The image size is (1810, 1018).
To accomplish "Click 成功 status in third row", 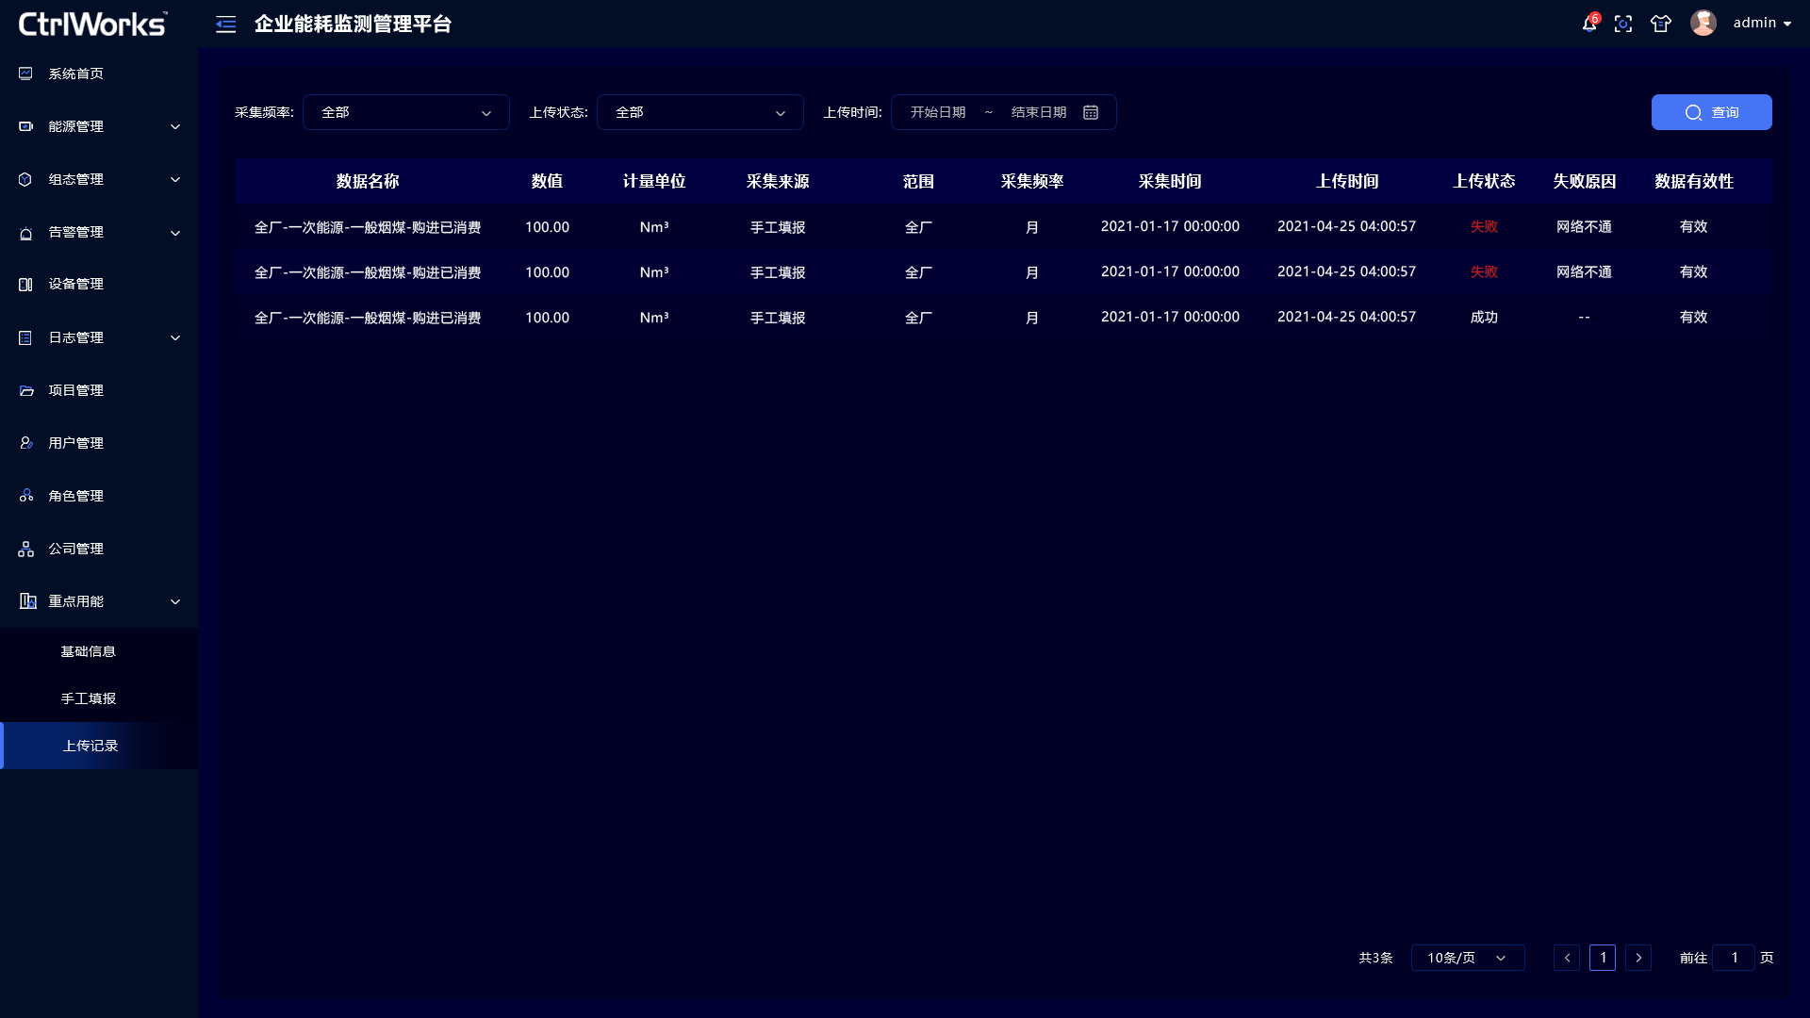I will click(1484, 318).
